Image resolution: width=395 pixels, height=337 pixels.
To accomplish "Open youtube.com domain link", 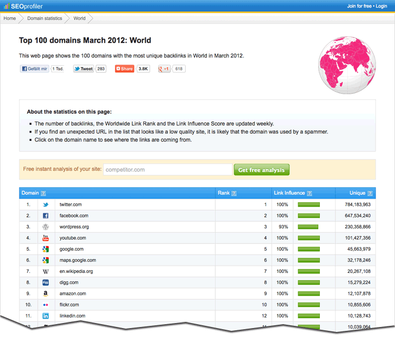I will pyautogui.click(x=72, y=238).
